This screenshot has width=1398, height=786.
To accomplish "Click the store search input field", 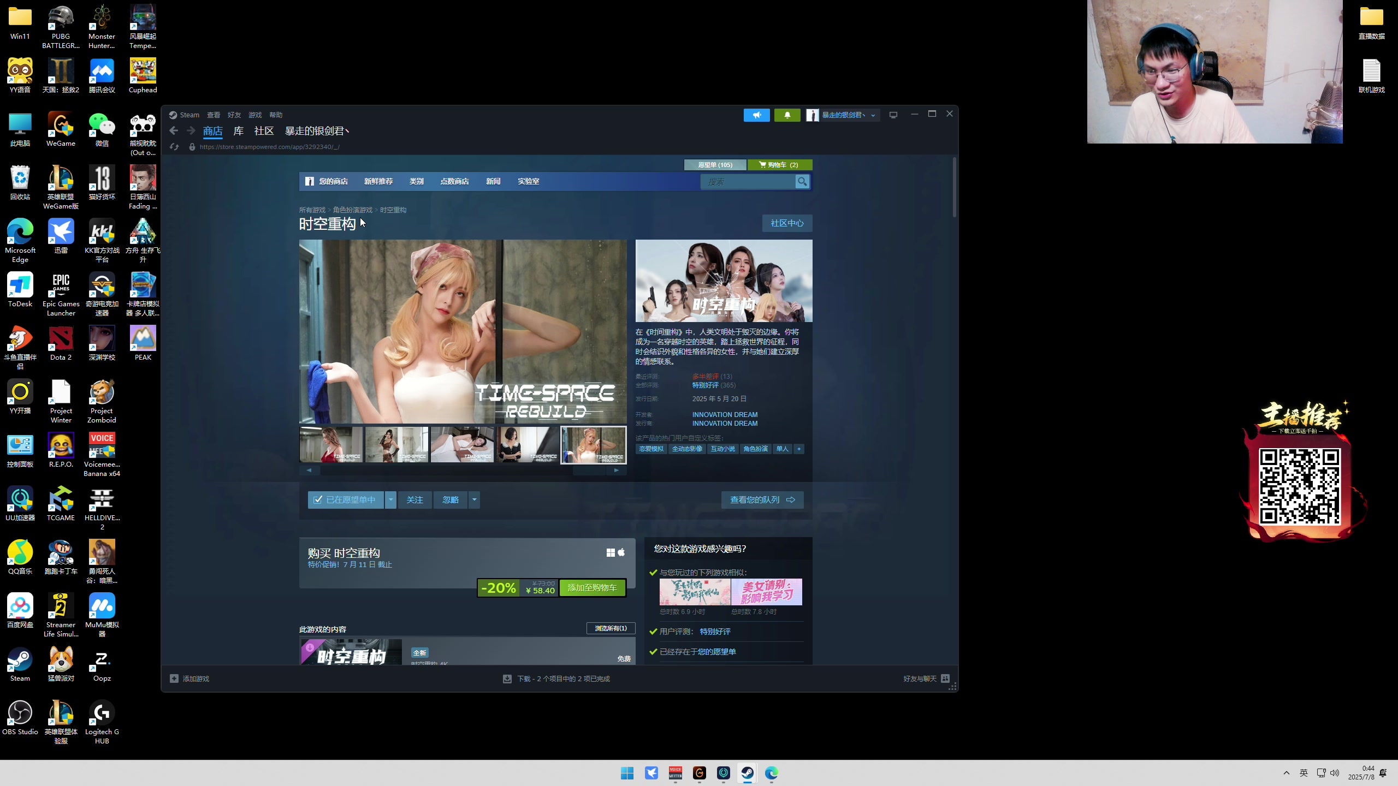I will pos(748,182).
